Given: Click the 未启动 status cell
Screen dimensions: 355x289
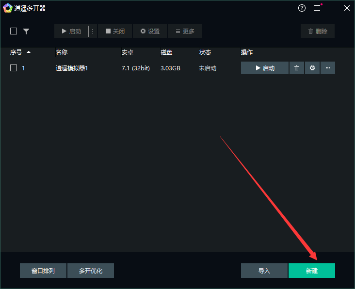Looking at the screenshot, I should coord(208,68).
